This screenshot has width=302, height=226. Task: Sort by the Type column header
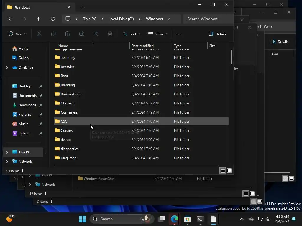point(190,46)
